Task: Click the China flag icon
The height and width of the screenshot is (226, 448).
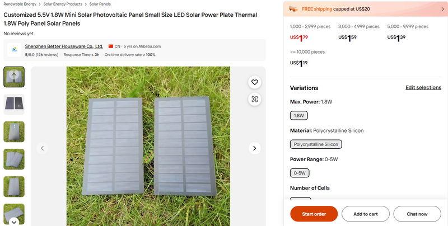Action: [111, 46]
